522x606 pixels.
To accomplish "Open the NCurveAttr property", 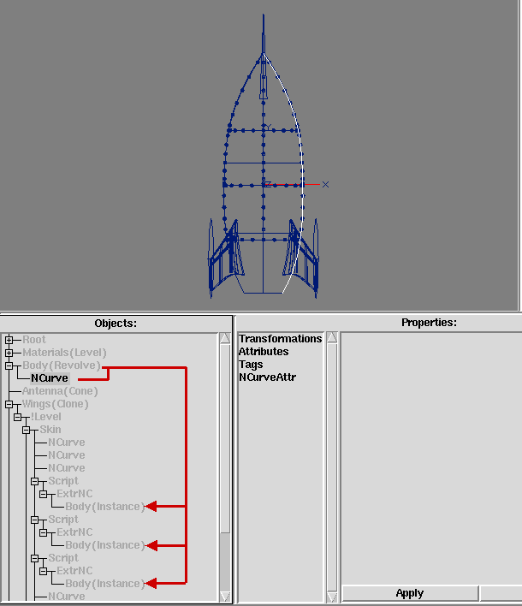I will (267, 377).
